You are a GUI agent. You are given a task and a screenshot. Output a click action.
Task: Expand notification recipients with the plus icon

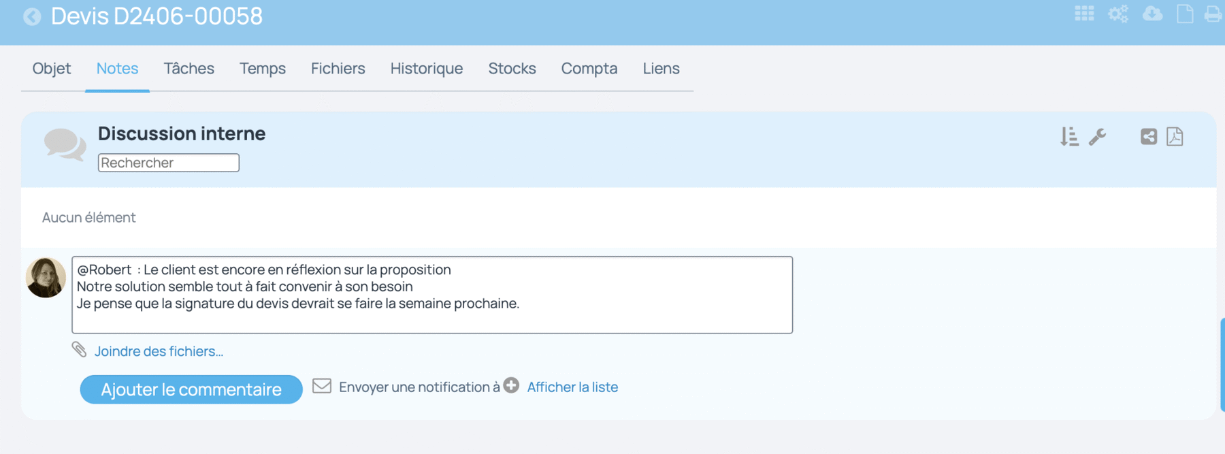coord(511,385)
